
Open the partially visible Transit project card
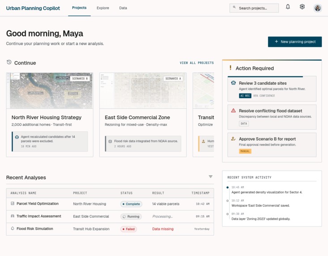203,115
